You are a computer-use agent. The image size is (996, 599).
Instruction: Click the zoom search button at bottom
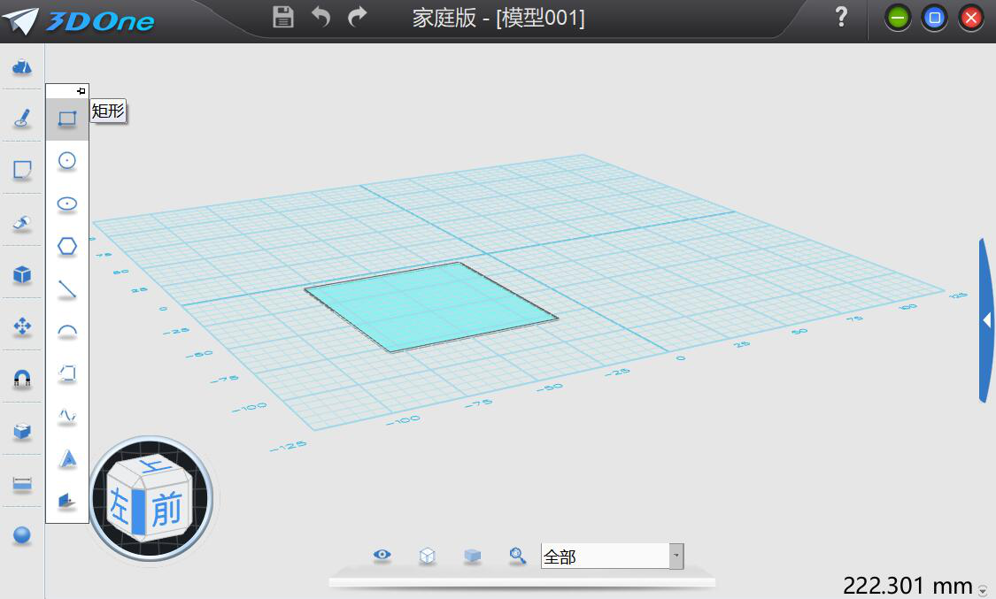[517, 554]
